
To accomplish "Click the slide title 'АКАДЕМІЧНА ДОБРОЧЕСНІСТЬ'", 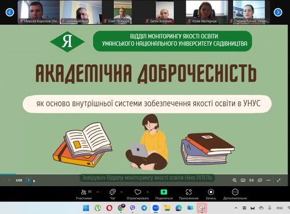I will pyautogui.click(x=146, y=73).
